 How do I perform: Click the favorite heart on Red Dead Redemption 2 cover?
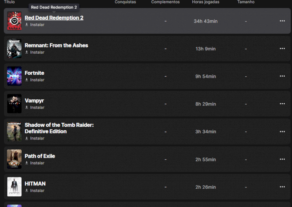(14, 21)
